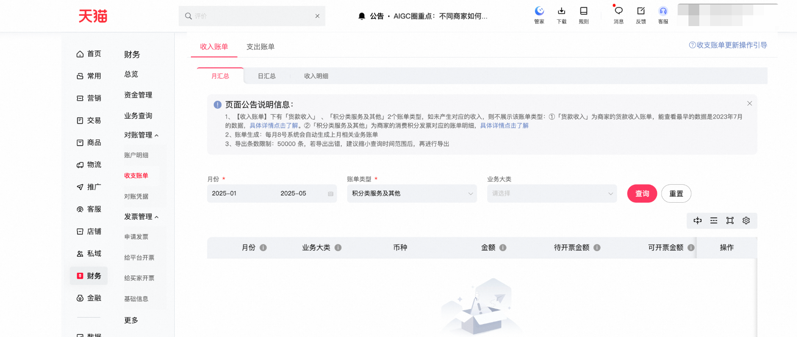Open 商品 in left sidebar

tap(89, 142)
